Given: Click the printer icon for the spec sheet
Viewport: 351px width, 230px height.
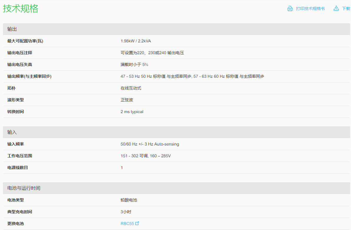Looking at the screenshot, I should 290,9.
